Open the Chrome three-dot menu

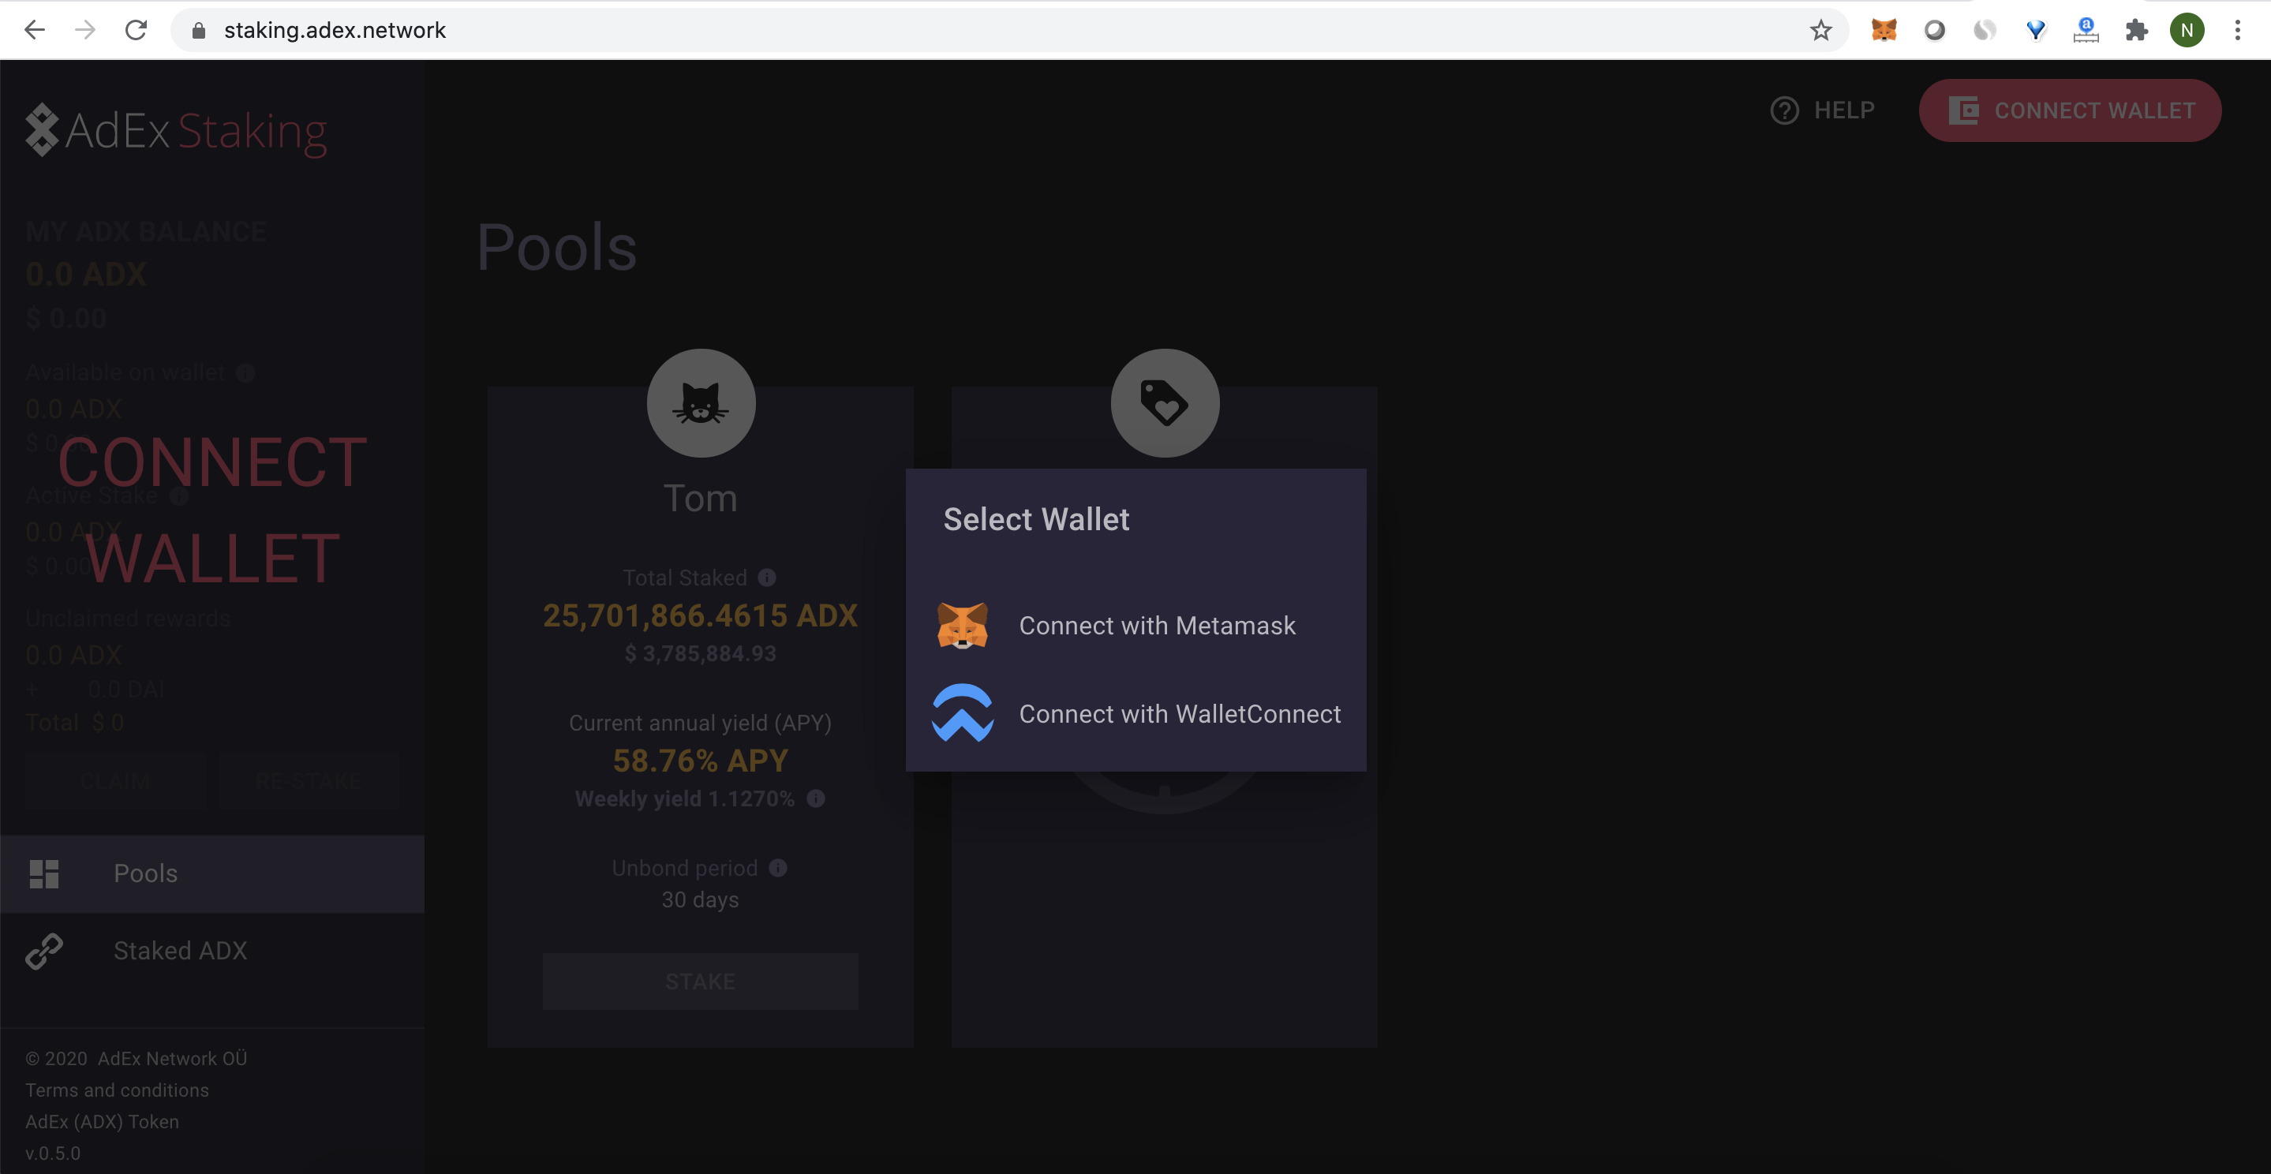pos(2238,30)
